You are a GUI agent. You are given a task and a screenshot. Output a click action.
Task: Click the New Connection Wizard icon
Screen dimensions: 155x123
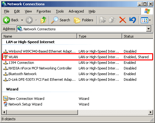click(5, 98)
